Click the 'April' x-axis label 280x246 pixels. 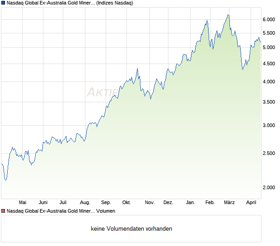point(251,203)
